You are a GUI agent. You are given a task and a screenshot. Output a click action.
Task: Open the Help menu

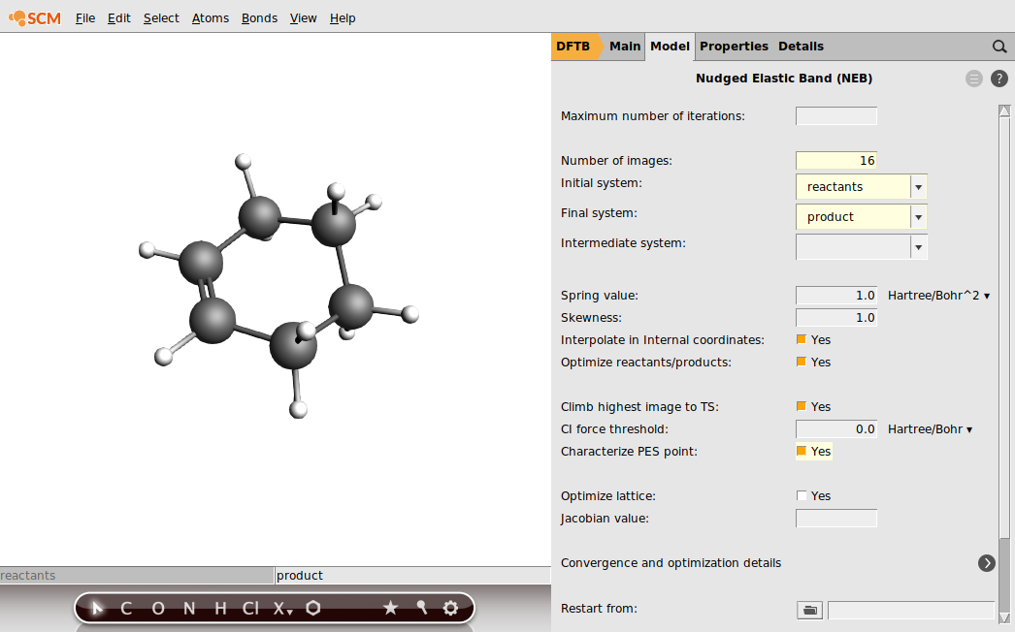(343, 18)
